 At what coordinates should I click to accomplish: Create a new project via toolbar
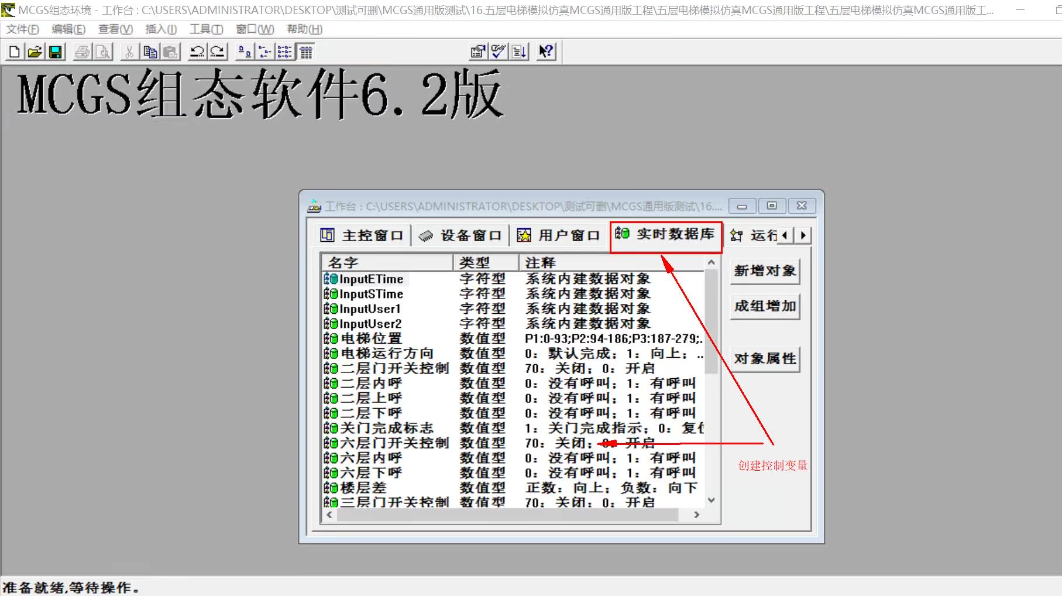point(13,52)
